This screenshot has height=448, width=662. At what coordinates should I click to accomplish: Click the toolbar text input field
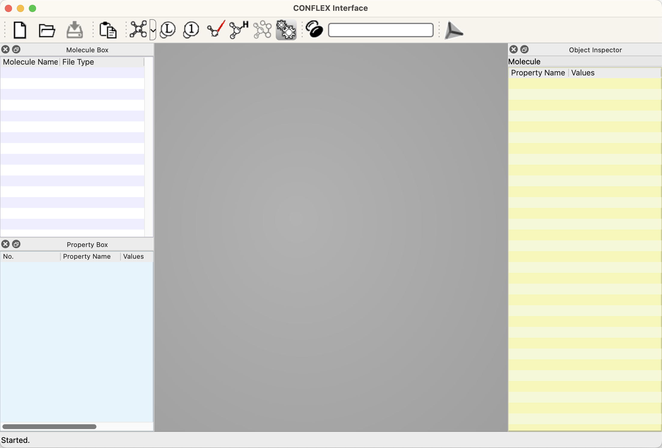tap(381, 30)
